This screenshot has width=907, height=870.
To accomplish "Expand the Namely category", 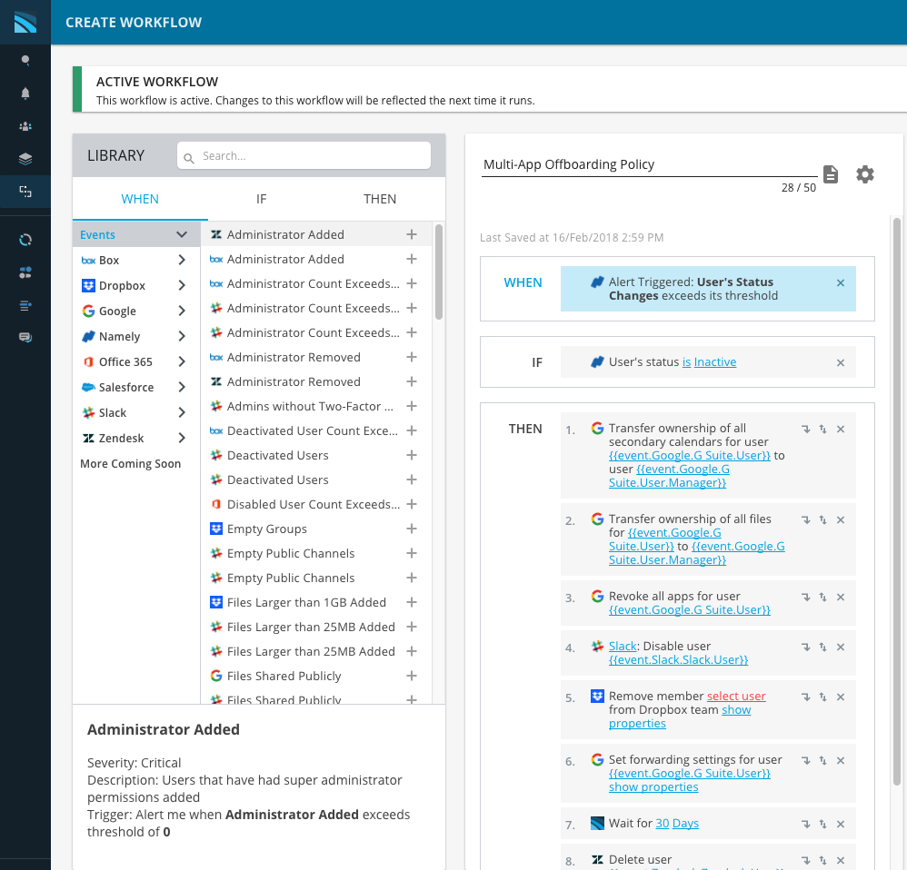I will coord(182,336).
